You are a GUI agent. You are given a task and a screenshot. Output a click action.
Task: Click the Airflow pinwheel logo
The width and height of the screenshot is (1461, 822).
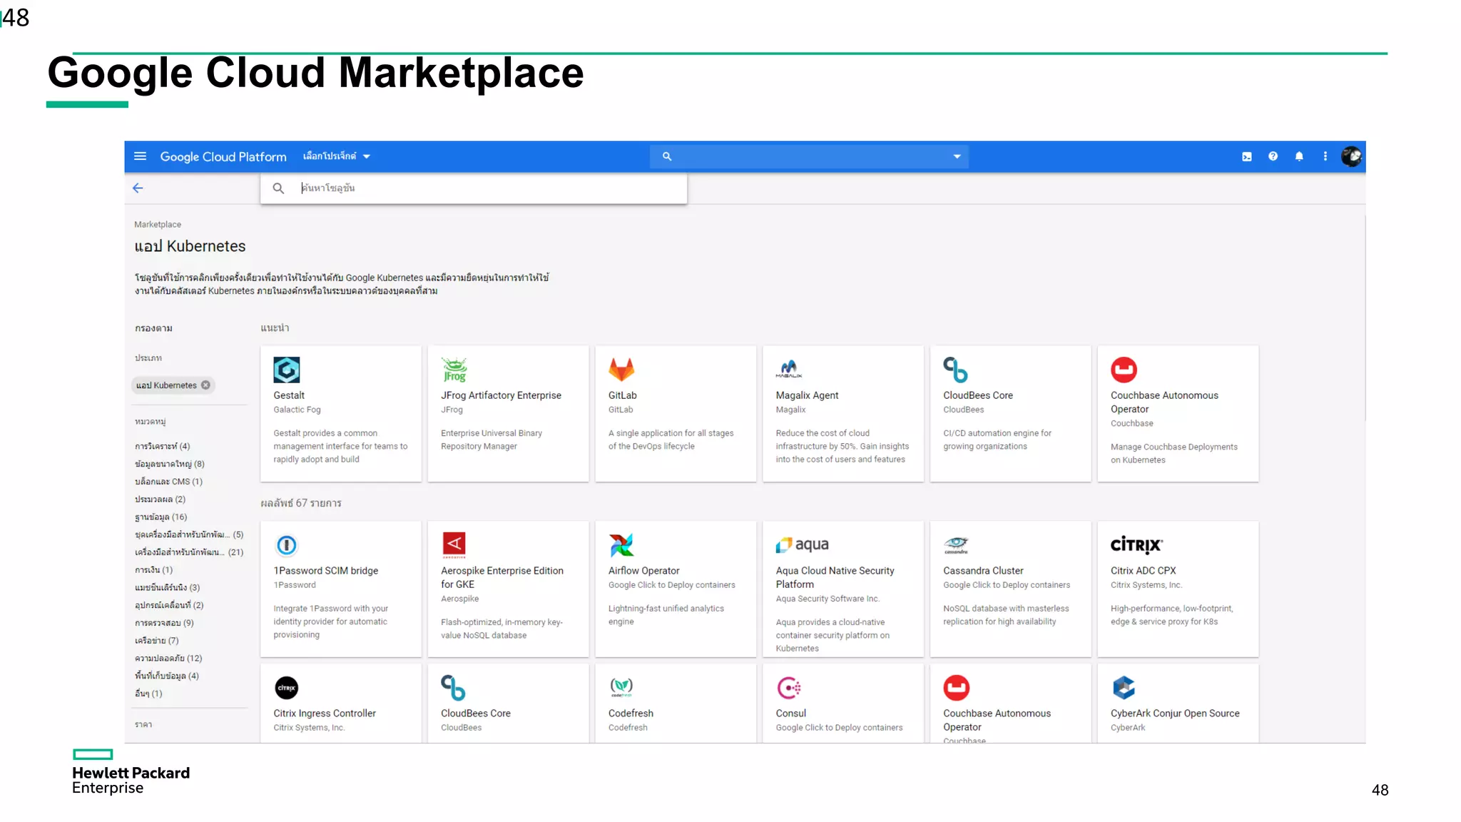point(621,545)
